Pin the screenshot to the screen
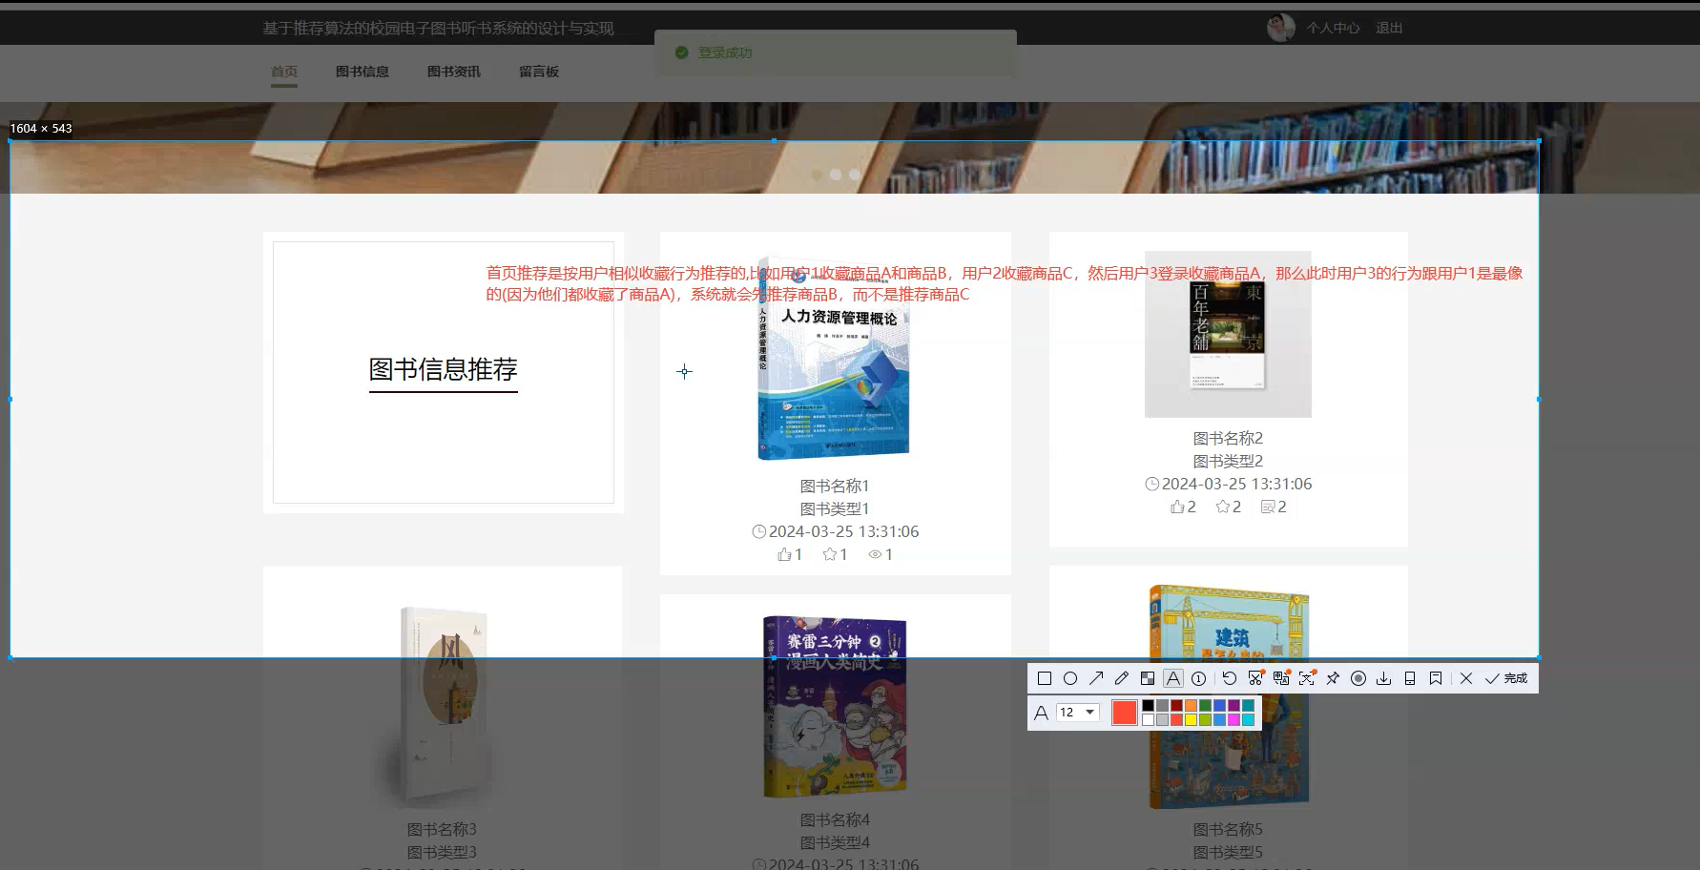Viewport: 1700px width, 870px height. click(1333, 678)
